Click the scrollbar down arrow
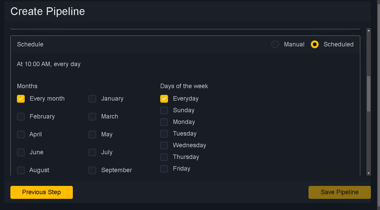This screenshot has height=210, width=380. 369,173
